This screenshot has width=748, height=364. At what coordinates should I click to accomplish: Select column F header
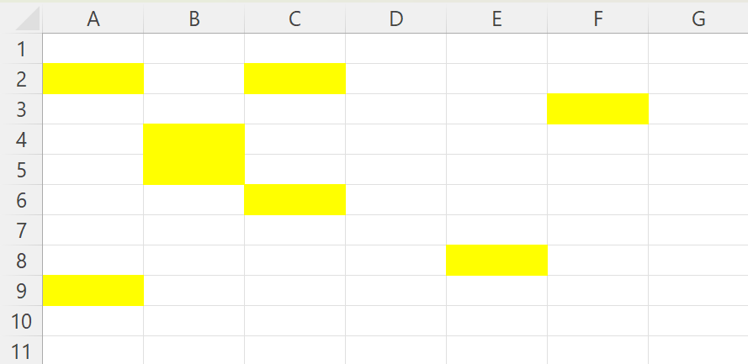(597, 18)
